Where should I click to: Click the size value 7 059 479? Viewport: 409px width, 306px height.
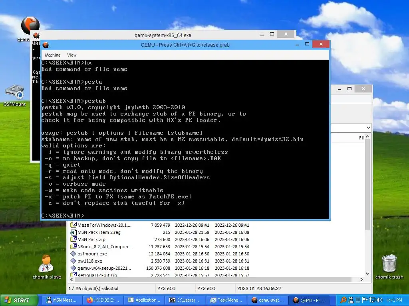(x=161, y=225)
